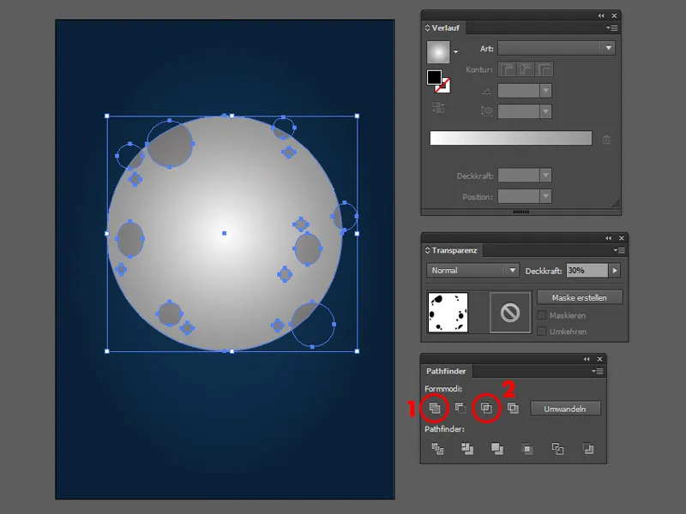The image size is (686, 514).
Task: Click the Crop pathfinder icon
Action: click(x=527, y=449)
